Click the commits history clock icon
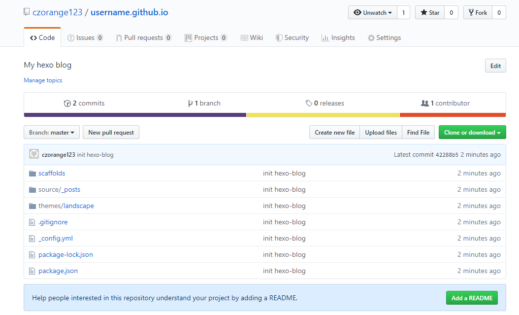Image resolution: width=519 pixels, height=315 pixels. 67,104
